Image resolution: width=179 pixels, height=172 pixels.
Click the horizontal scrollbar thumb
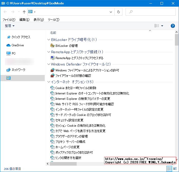pyautogui.click(x=63, y=164)
